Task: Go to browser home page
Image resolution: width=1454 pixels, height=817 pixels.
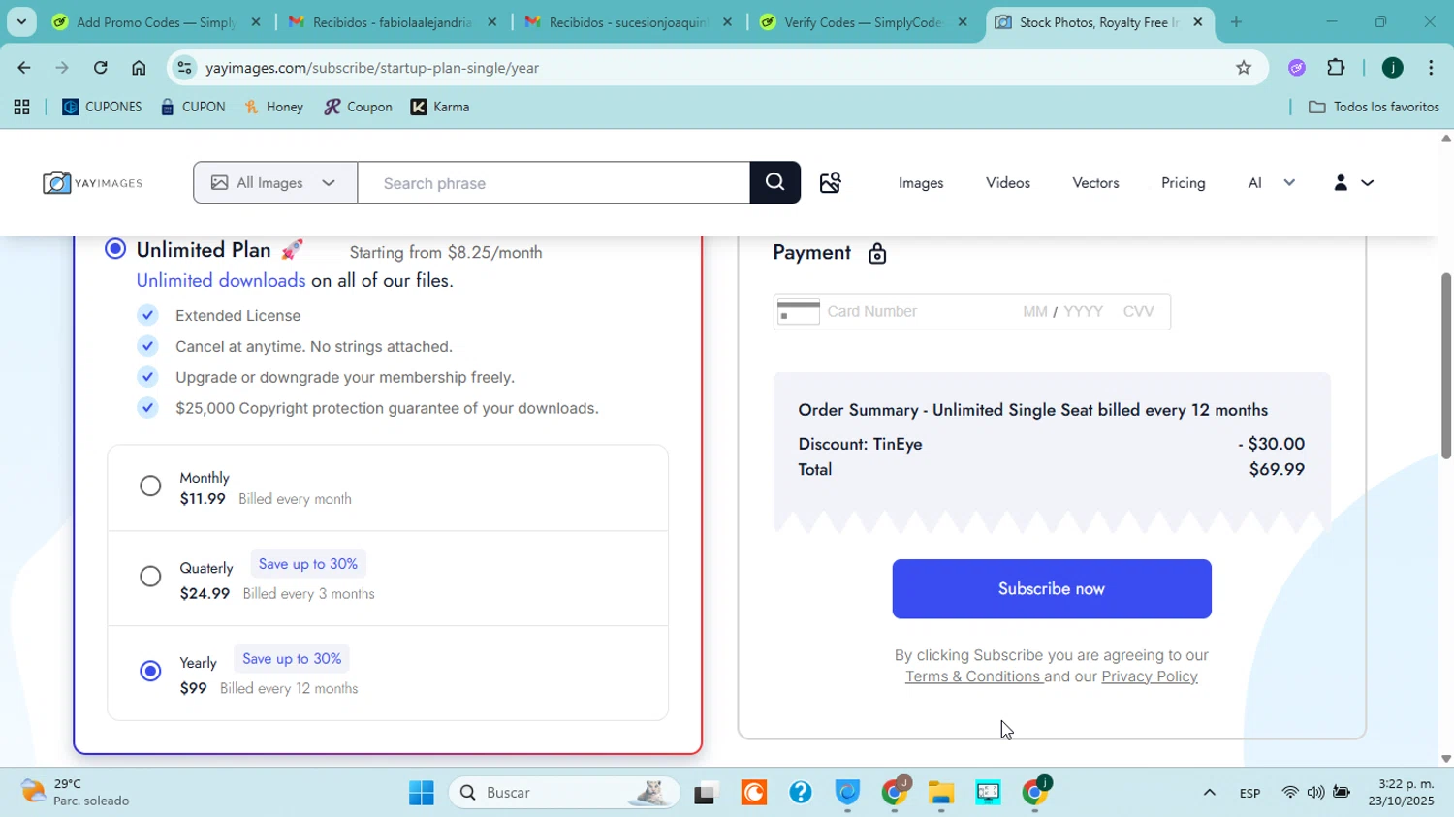Action: [139, 68]
